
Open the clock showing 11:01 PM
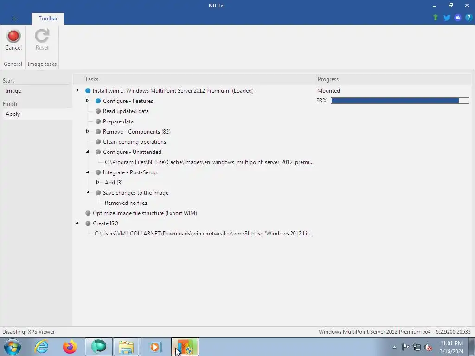point(451,347)
